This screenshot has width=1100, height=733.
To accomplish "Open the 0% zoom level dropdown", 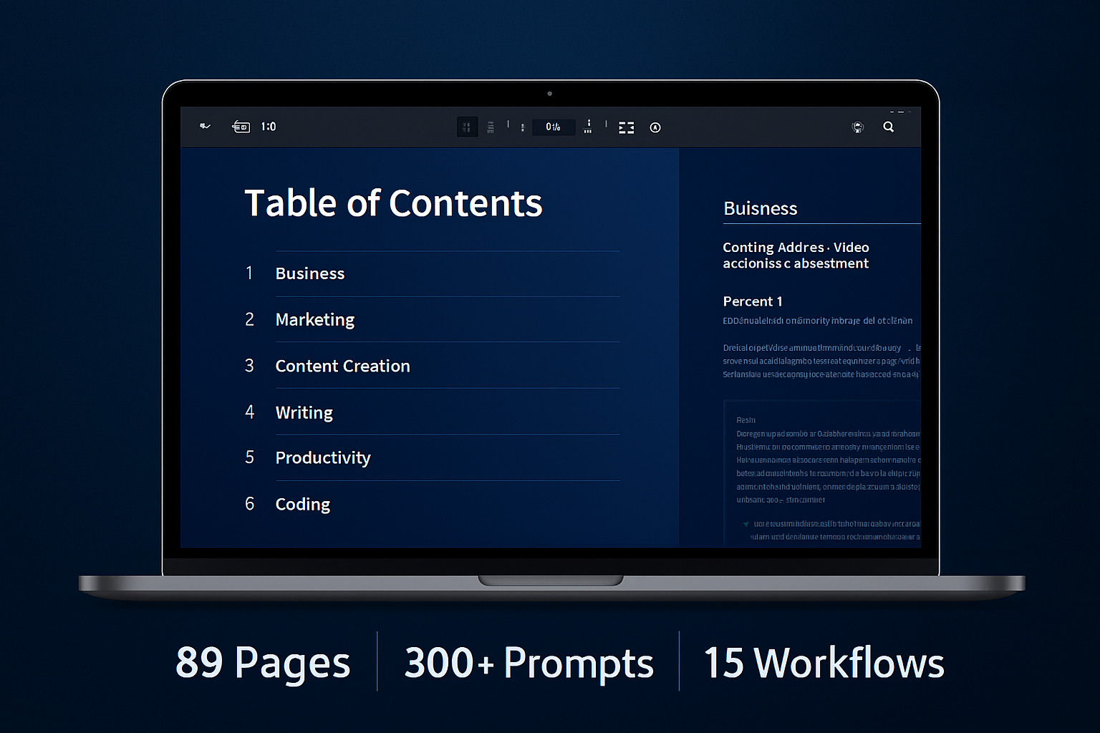I will coord(554,127).
